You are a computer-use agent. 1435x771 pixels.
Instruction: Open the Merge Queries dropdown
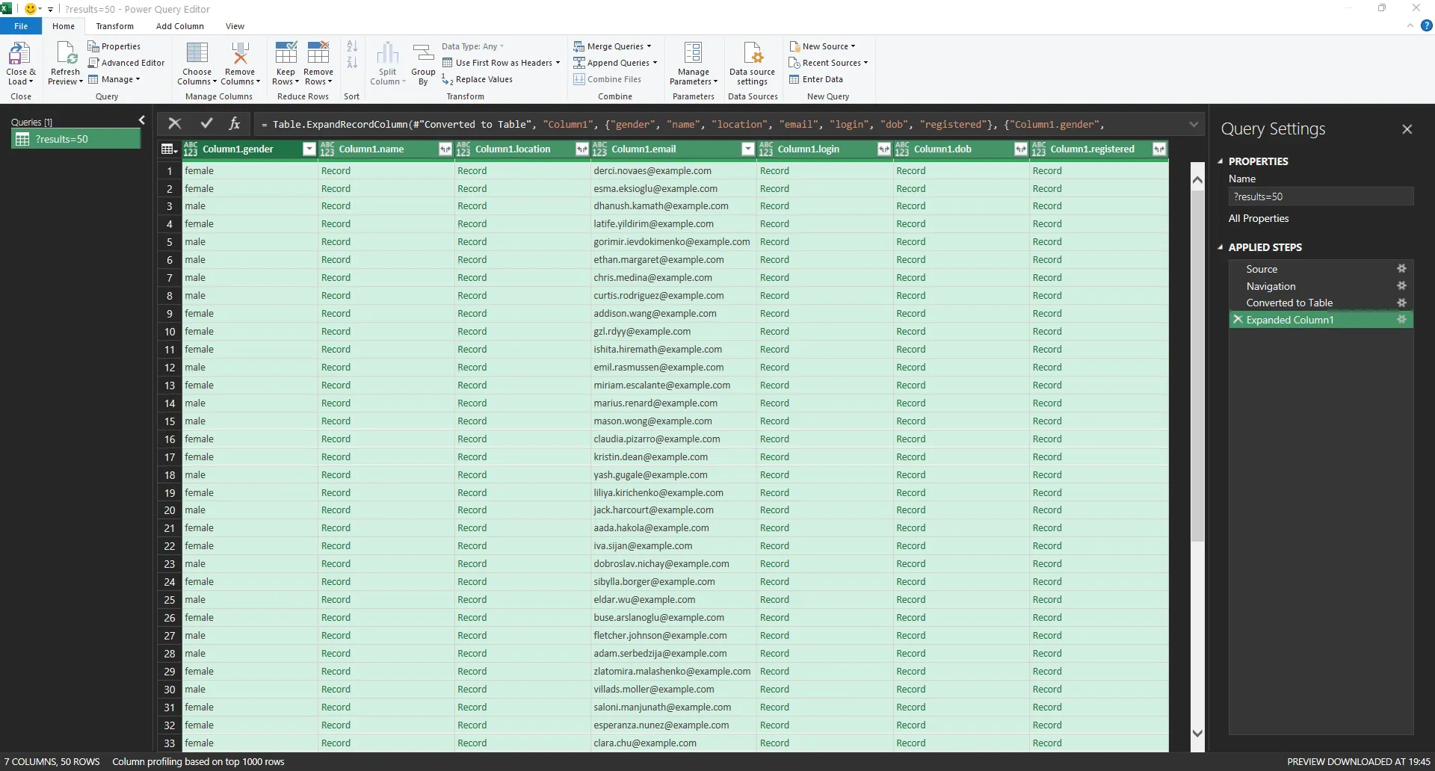point(612,46)
